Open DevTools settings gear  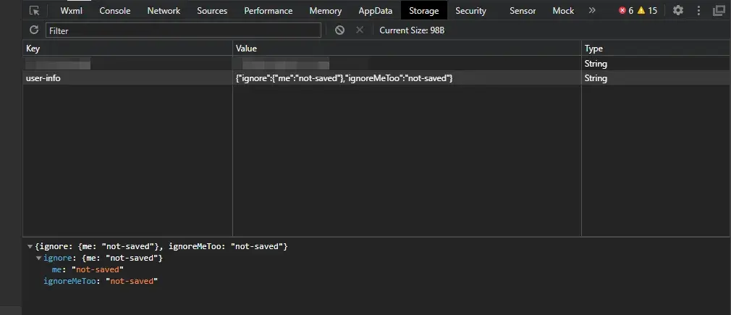(x=678, y=11)
